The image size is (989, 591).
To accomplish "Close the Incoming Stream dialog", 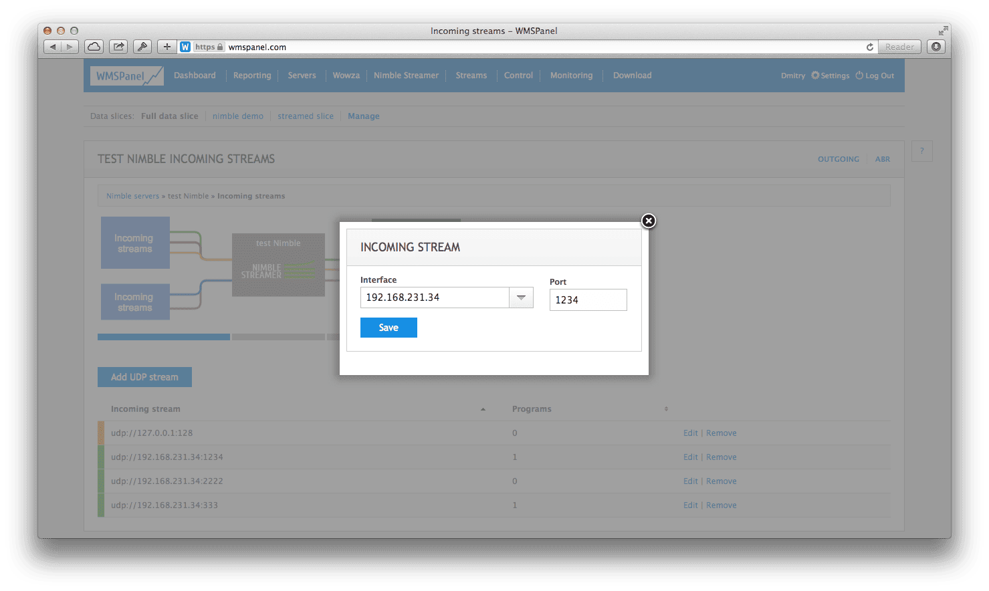I will [649, 221].
